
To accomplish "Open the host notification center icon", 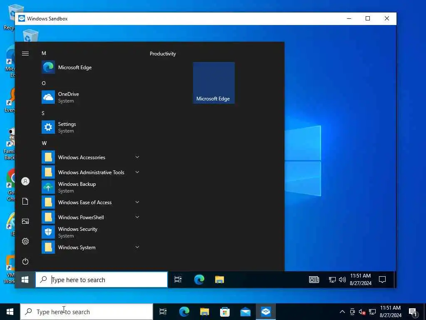I will 413,312.
